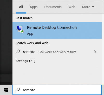Select remote - See work and web results

57,52
